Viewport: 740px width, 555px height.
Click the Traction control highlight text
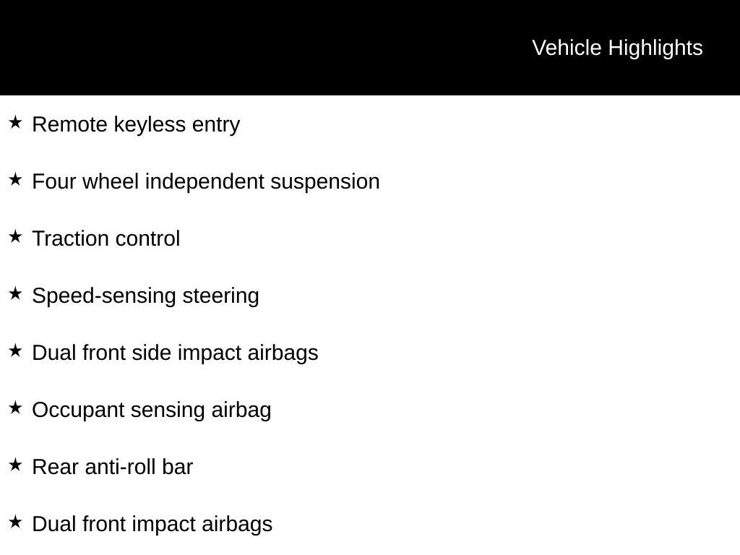coord(106,238)
